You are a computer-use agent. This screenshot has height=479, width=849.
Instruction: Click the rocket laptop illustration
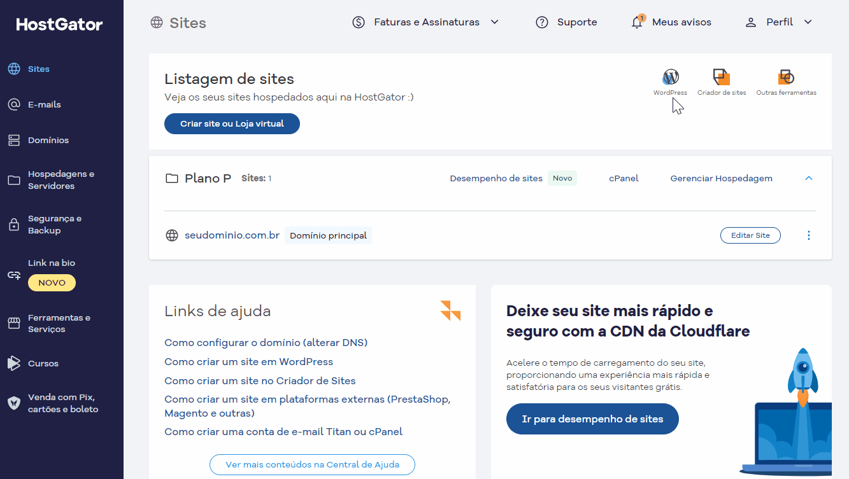[786, 411]
